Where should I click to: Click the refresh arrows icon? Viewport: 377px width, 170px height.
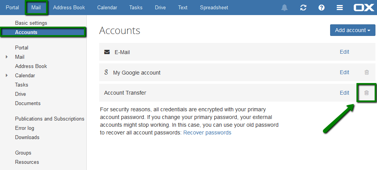pyautogui.click(x=303, y=8)
